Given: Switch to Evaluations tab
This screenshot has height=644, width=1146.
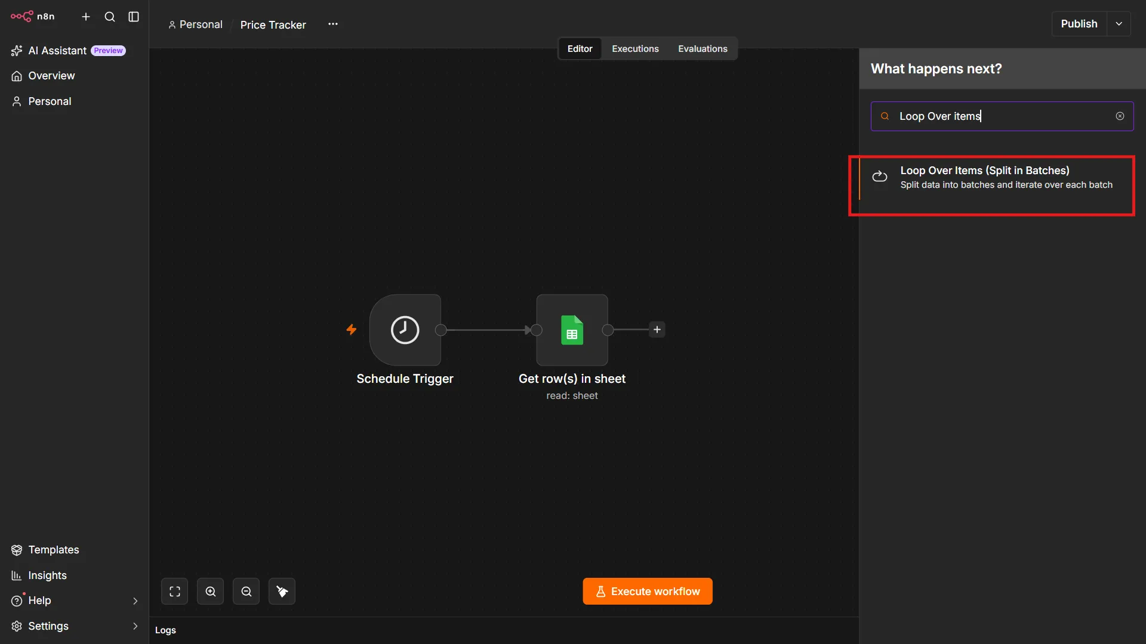Looking at the screenshot, I should (x=703, y=49).
